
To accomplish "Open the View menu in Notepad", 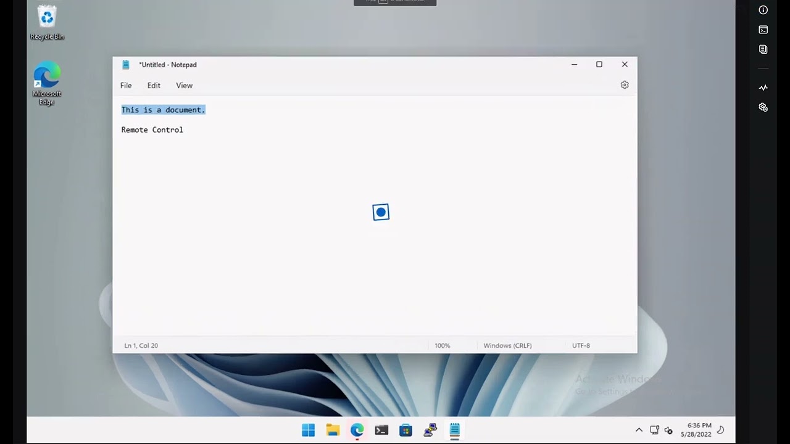I will coord(184,86).
